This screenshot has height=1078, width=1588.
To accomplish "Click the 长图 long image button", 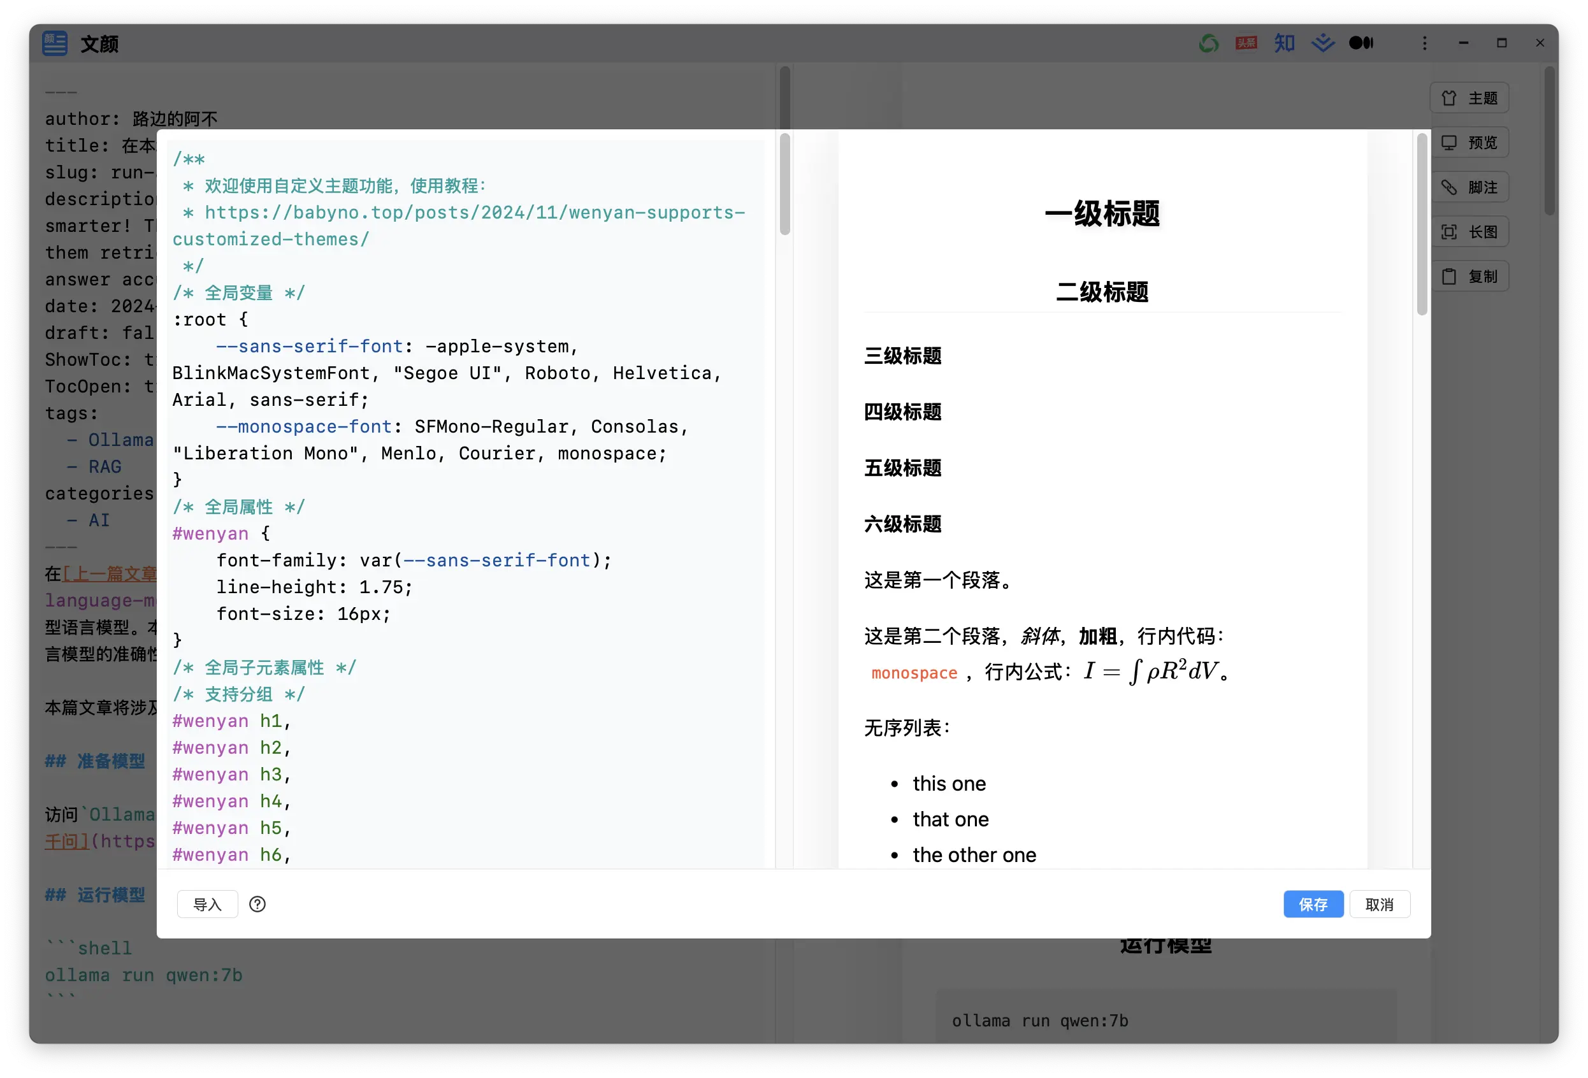I will click(1469, 231).
